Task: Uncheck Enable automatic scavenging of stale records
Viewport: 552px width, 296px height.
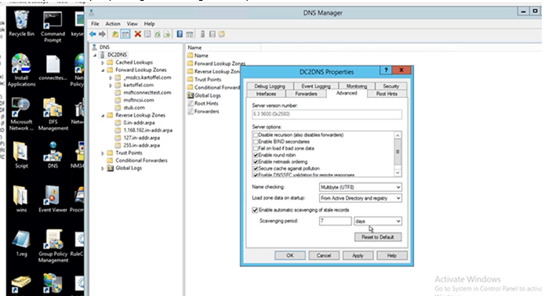Action: [255, 210]
